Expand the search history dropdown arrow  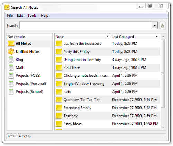(155, 26)
